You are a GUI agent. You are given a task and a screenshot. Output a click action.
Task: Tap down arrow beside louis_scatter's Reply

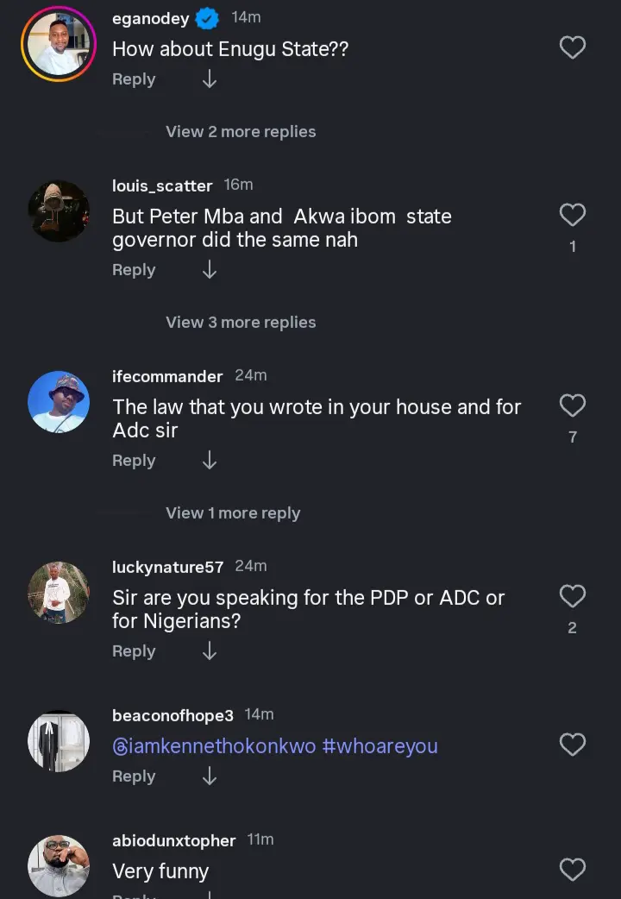209,270
